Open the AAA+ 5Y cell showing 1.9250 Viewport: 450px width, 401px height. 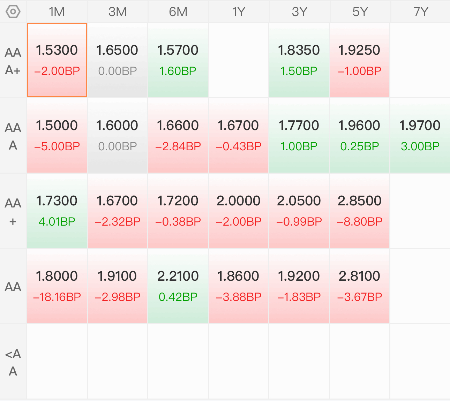[360, 60]
